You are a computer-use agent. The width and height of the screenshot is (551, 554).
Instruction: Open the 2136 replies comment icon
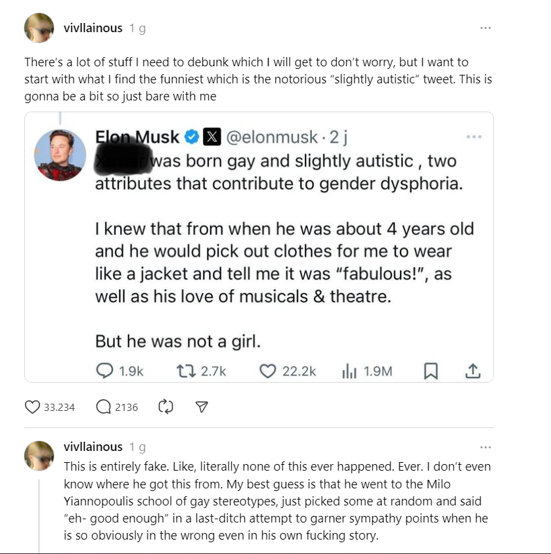click(103, 407)
